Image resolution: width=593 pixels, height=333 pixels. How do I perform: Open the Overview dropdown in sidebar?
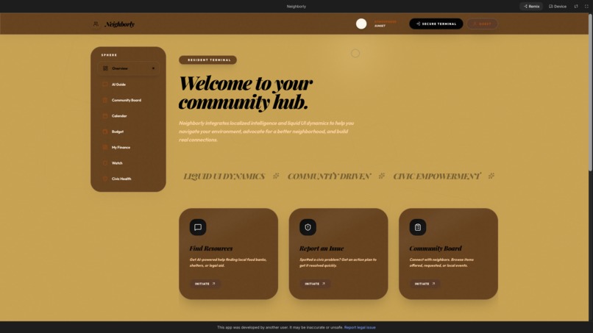click(128, 68)
